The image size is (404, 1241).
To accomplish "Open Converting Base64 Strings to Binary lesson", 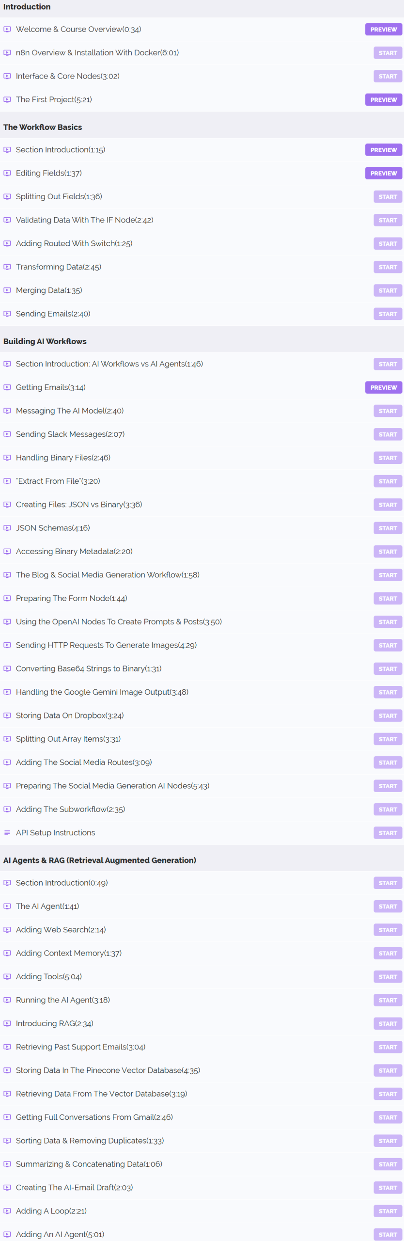I will 89,669.
